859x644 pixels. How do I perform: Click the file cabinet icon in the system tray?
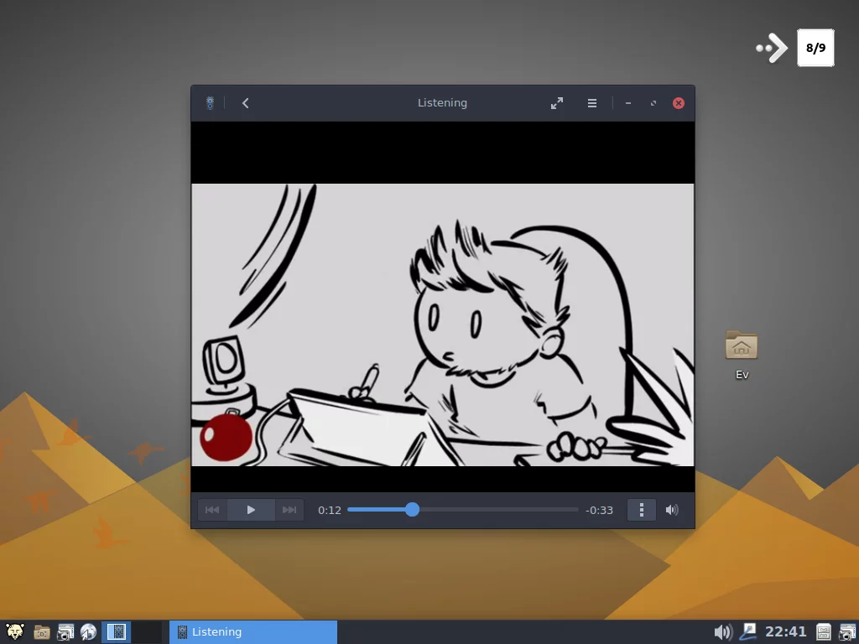point(825,631)
